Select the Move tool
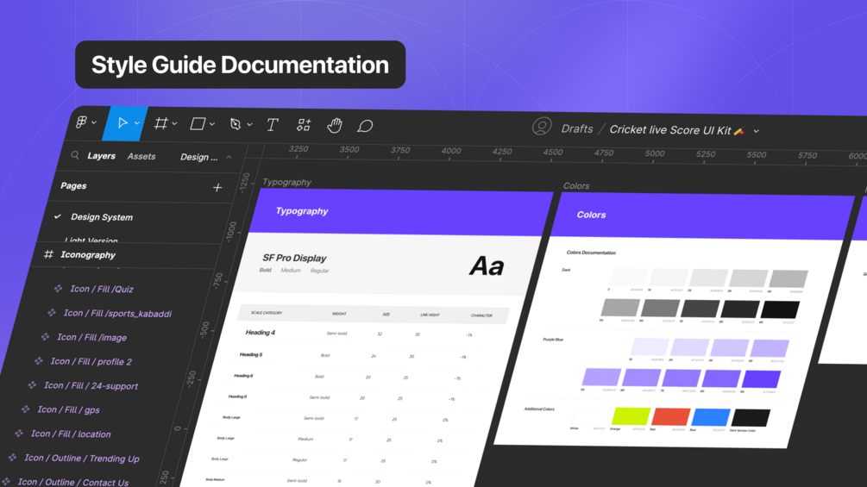The image size is (867, 487). coord(123,122)
